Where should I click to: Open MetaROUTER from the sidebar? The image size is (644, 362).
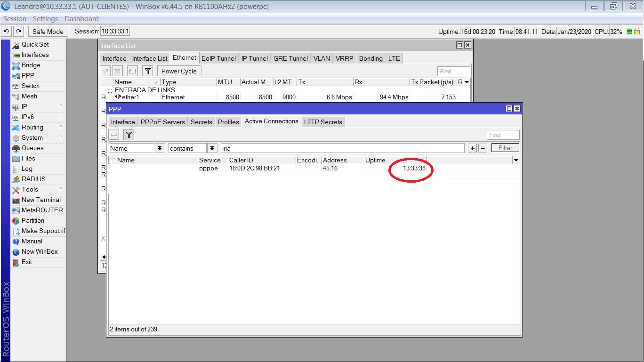(x=42, y=210)
